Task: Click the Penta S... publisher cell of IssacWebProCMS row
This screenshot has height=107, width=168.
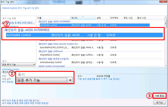Action: point(83,48)
